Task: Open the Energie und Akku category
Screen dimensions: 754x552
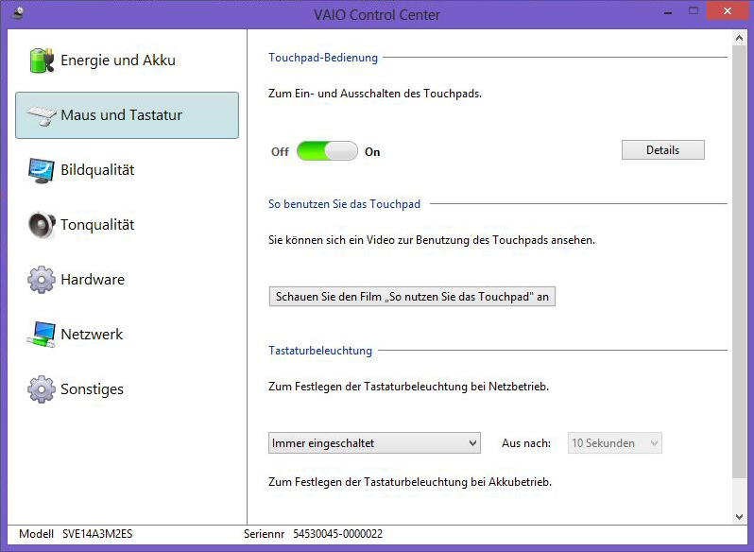Action: (x=127, y=60)
